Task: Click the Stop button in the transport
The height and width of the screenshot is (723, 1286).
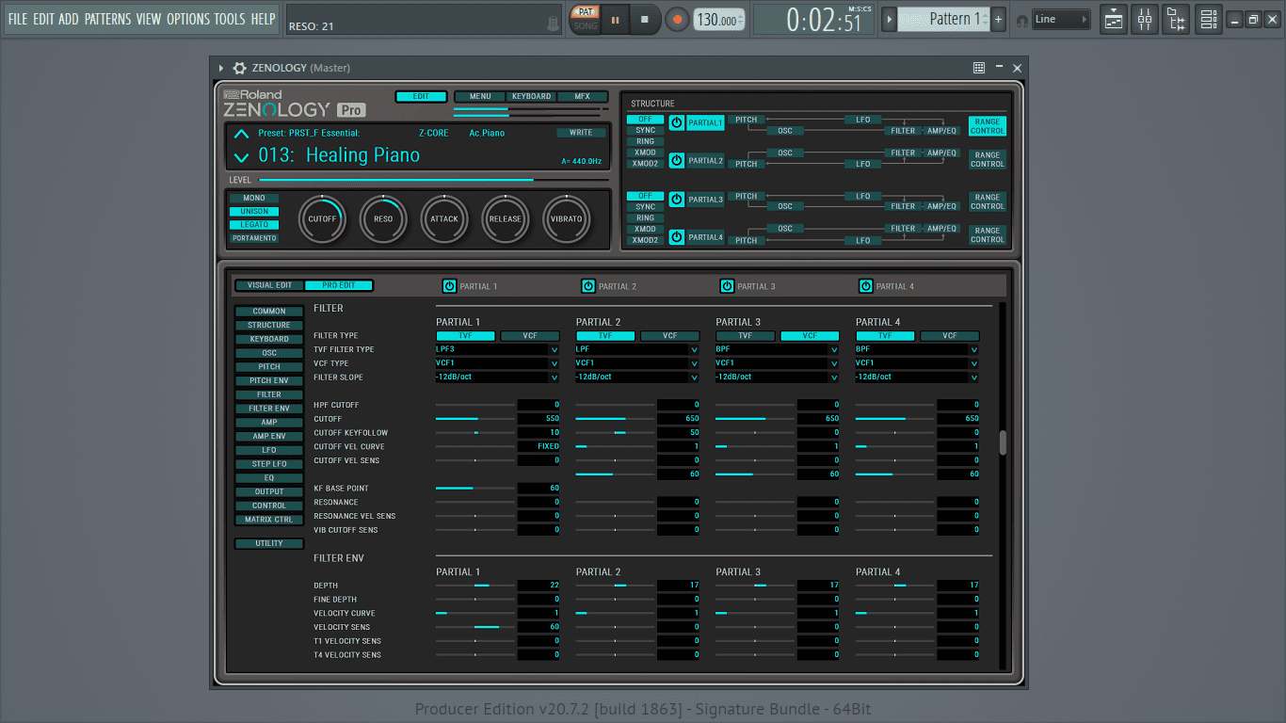Action: tap(645, 19)
